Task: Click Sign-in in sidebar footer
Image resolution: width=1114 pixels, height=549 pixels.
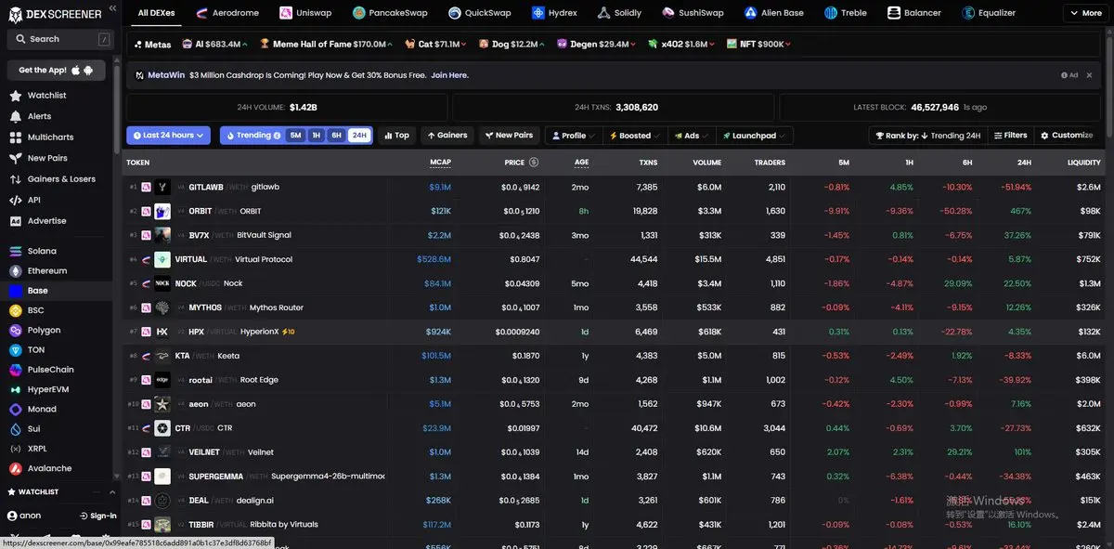Action: pos(98,516)
